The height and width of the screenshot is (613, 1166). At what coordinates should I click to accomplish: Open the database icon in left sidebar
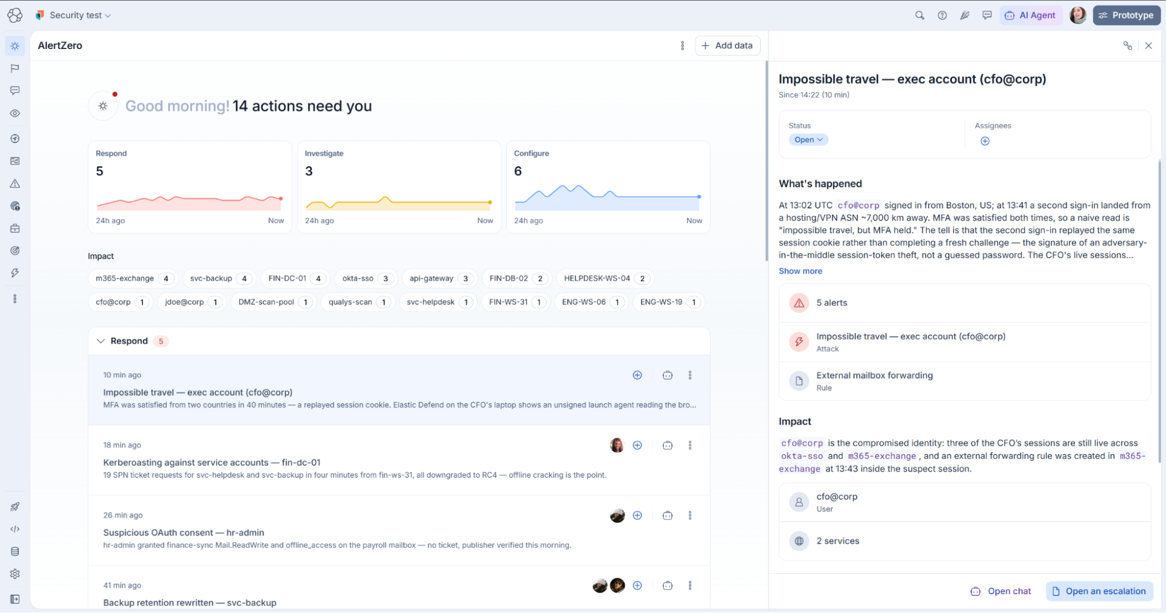tap(15, 552)
